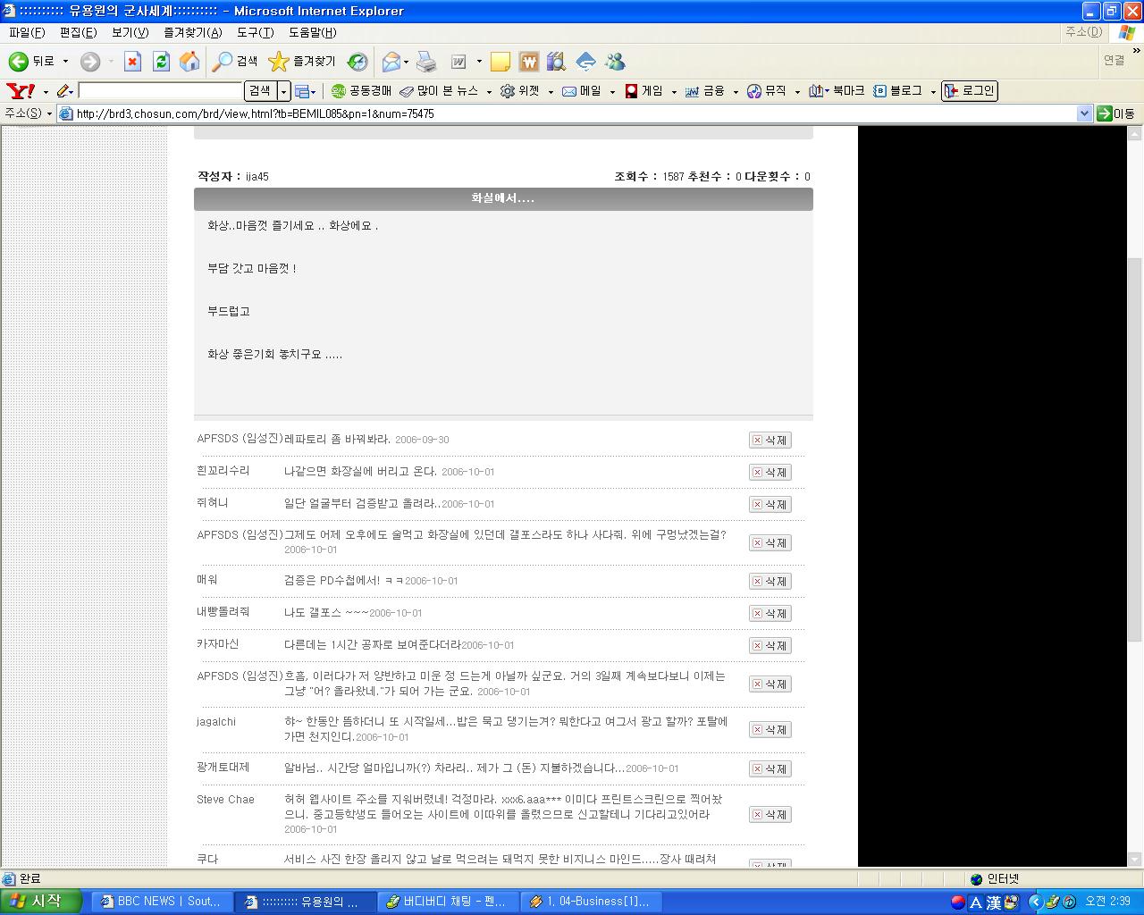Click the orange W toolbar icon
The width and height of the screenshot is (1144, 915).
tap(528, 62)
